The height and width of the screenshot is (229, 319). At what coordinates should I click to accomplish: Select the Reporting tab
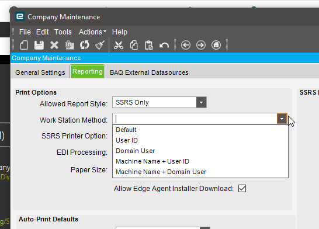click(88, 72)
